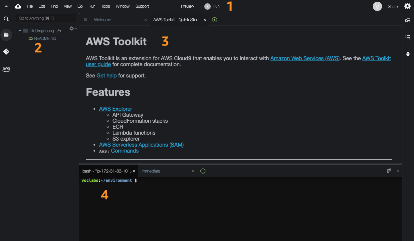Image resolution: width=414 pixels, height=241 pixels.
Task: Open the Go menu
Action: tap(80, 6)
